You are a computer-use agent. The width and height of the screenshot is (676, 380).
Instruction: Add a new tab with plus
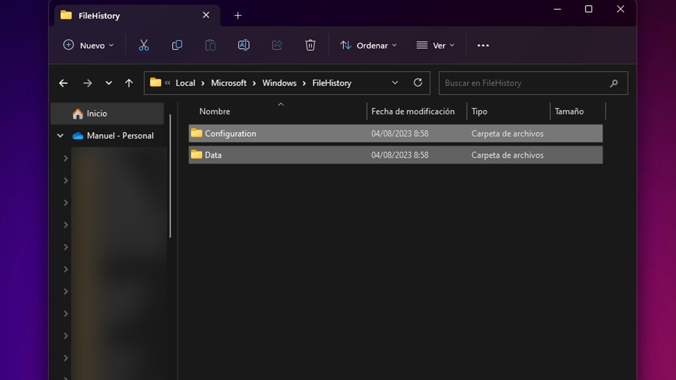click(238, 16)
